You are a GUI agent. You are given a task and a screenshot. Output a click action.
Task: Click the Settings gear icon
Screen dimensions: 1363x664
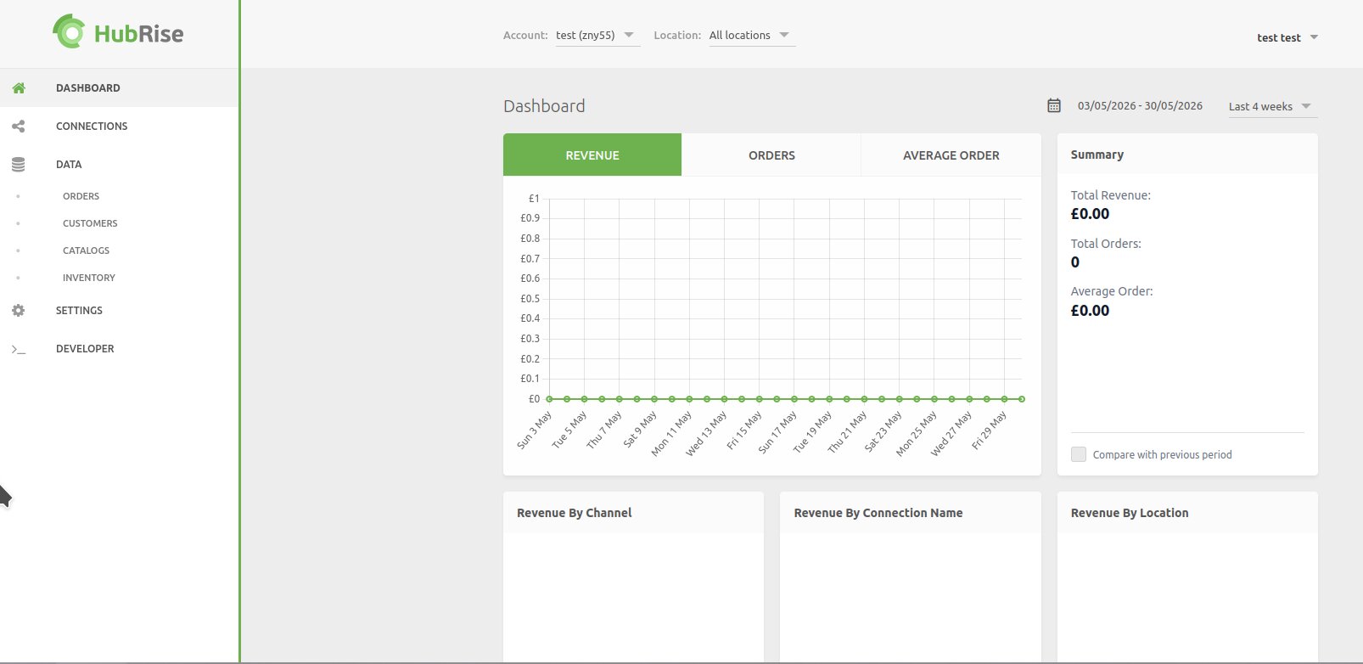point(19,310)
